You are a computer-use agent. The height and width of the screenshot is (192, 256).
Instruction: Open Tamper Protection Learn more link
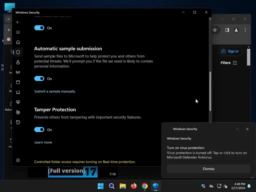click(43, 142)
